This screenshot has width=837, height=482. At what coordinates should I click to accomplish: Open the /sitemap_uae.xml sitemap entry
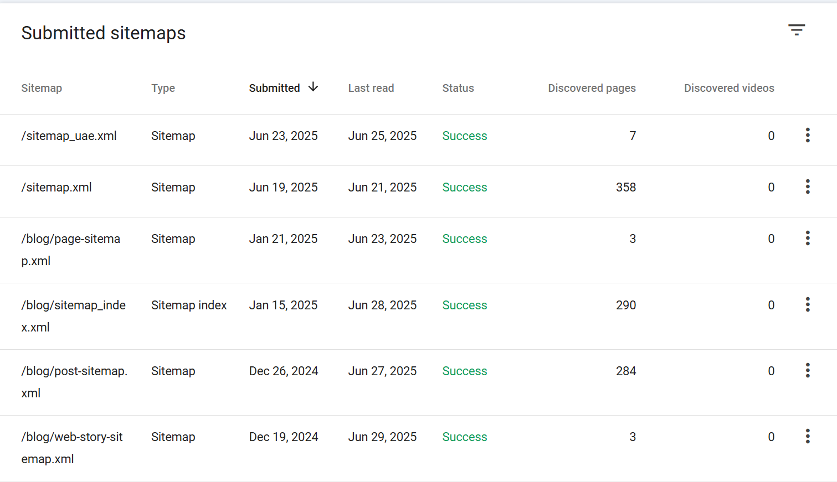pos(69,136)
